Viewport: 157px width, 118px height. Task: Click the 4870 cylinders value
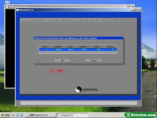84,49
